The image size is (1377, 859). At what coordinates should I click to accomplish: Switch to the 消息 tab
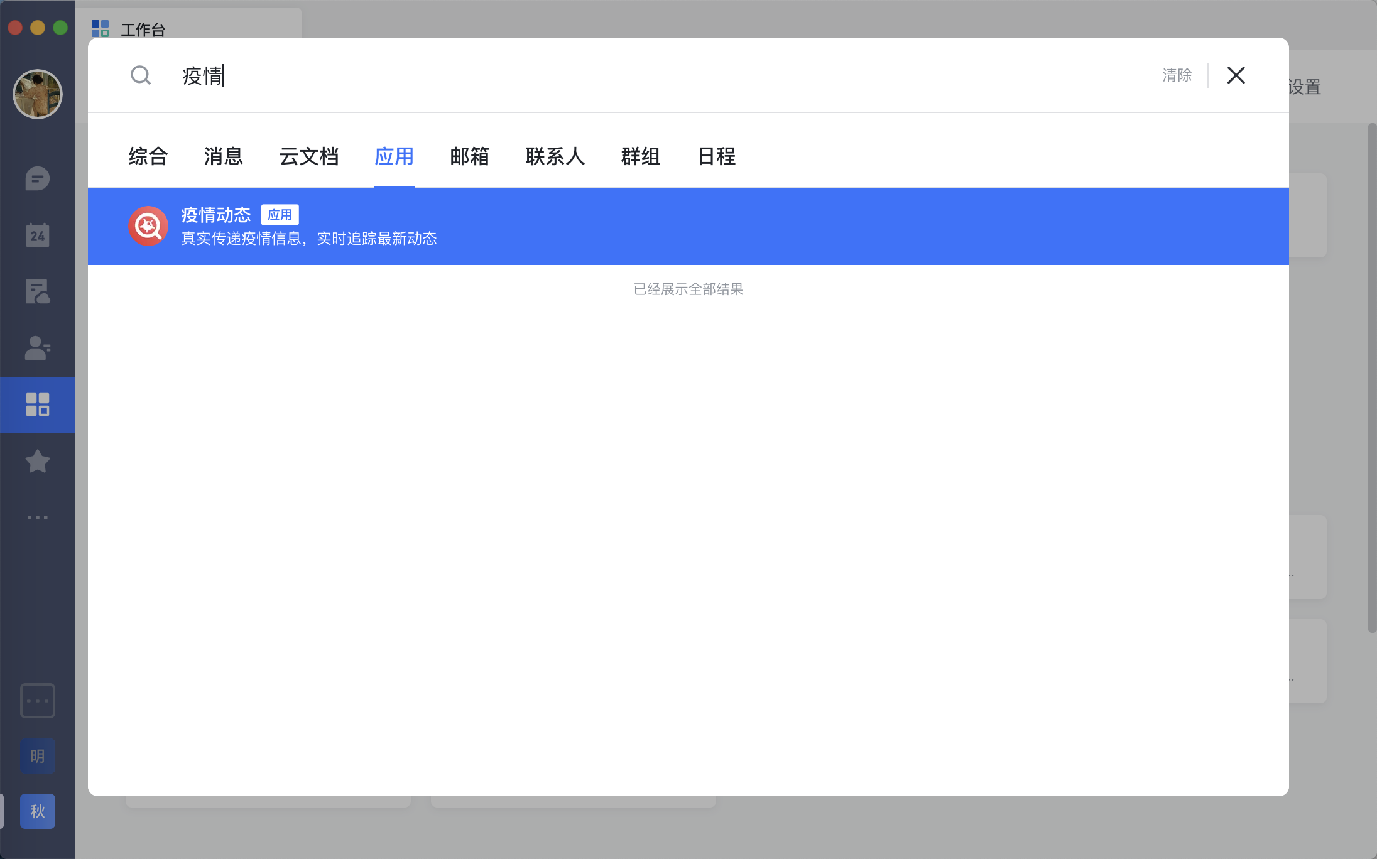pos(224,156)
